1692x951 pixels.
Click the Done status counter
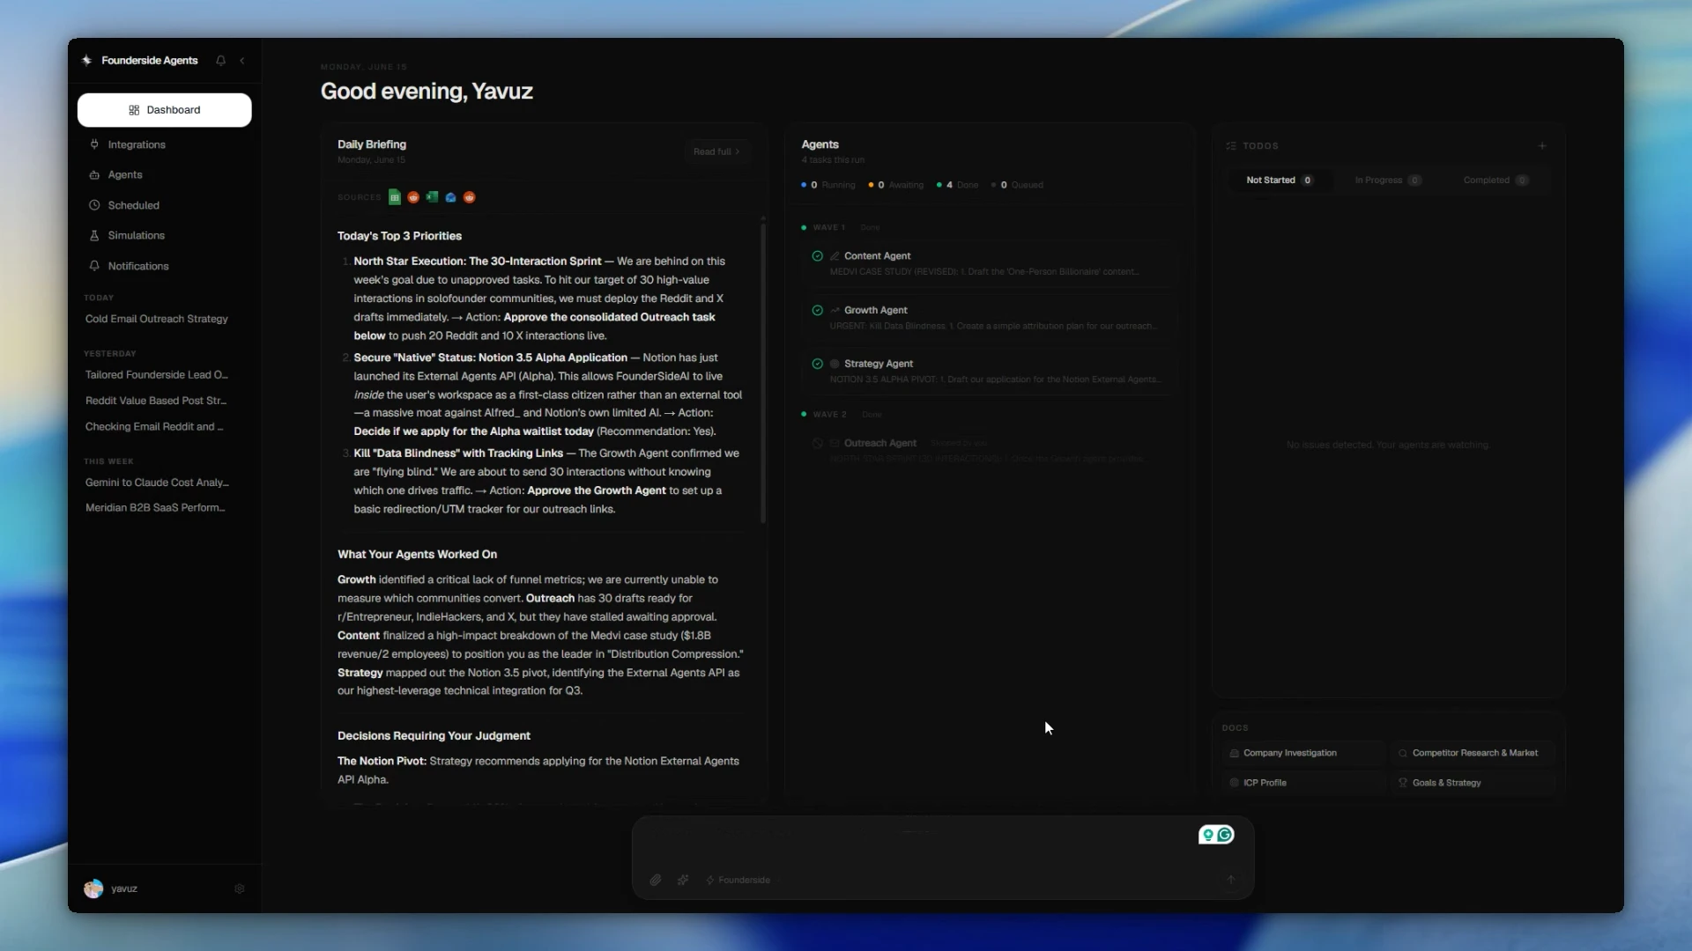coord(957,185)
